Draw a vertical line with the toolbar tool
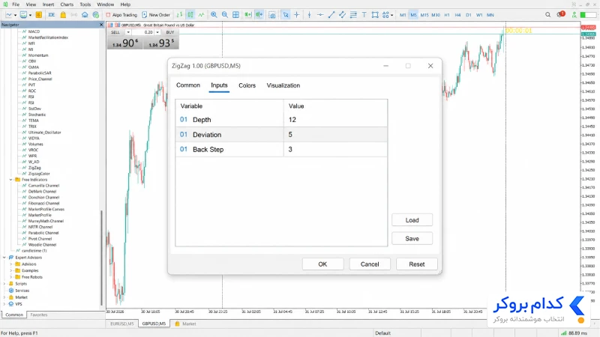600x337 pixels. click(309, 15)
